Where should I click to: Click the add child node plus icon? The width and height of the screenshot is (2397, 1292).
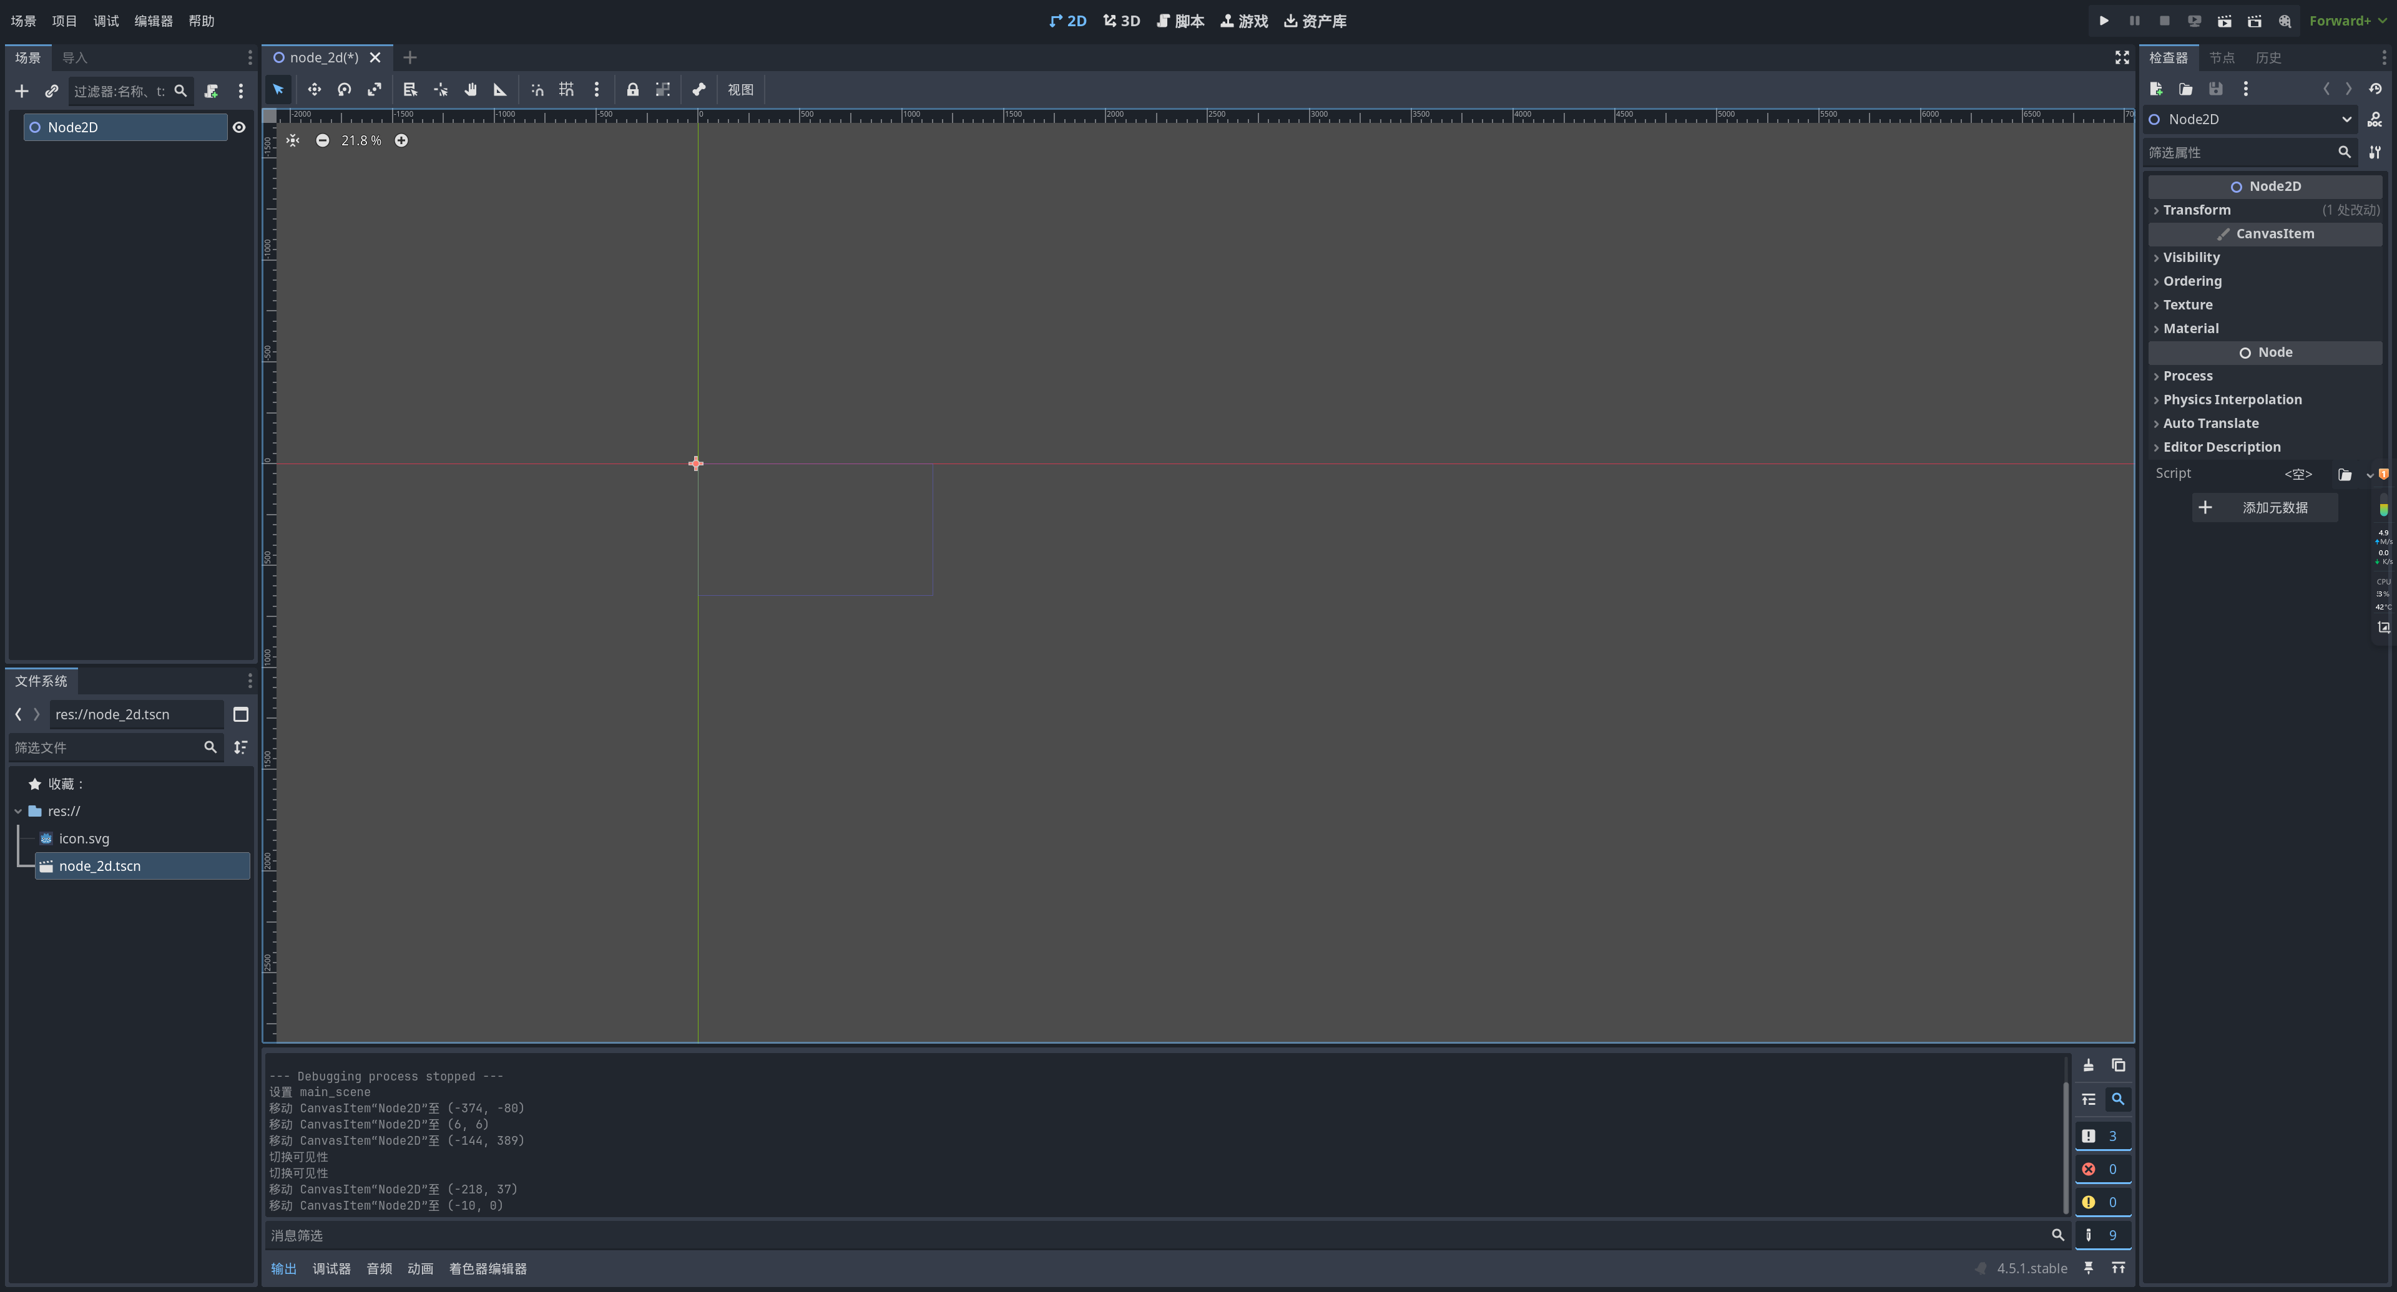(x=21, y=91)
